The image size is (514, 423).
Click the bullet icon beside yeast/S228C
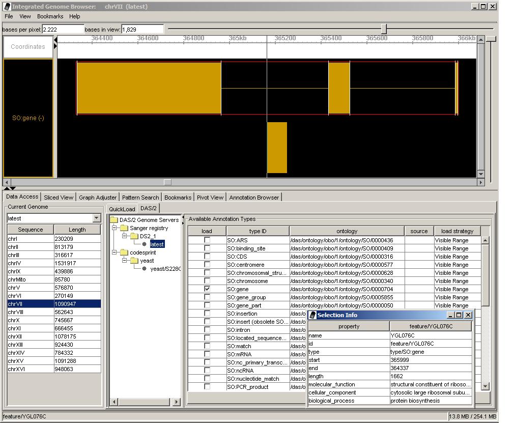click(145, 269)
